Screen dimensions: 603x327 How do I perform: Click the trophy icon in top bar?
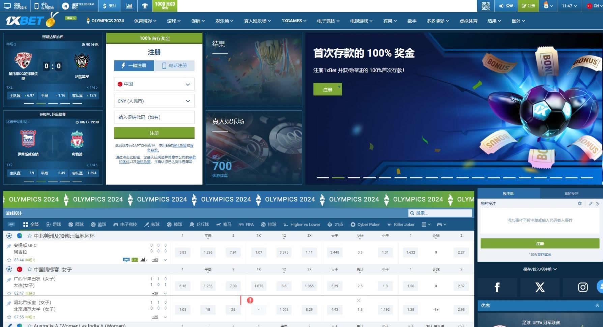[145, 6]
